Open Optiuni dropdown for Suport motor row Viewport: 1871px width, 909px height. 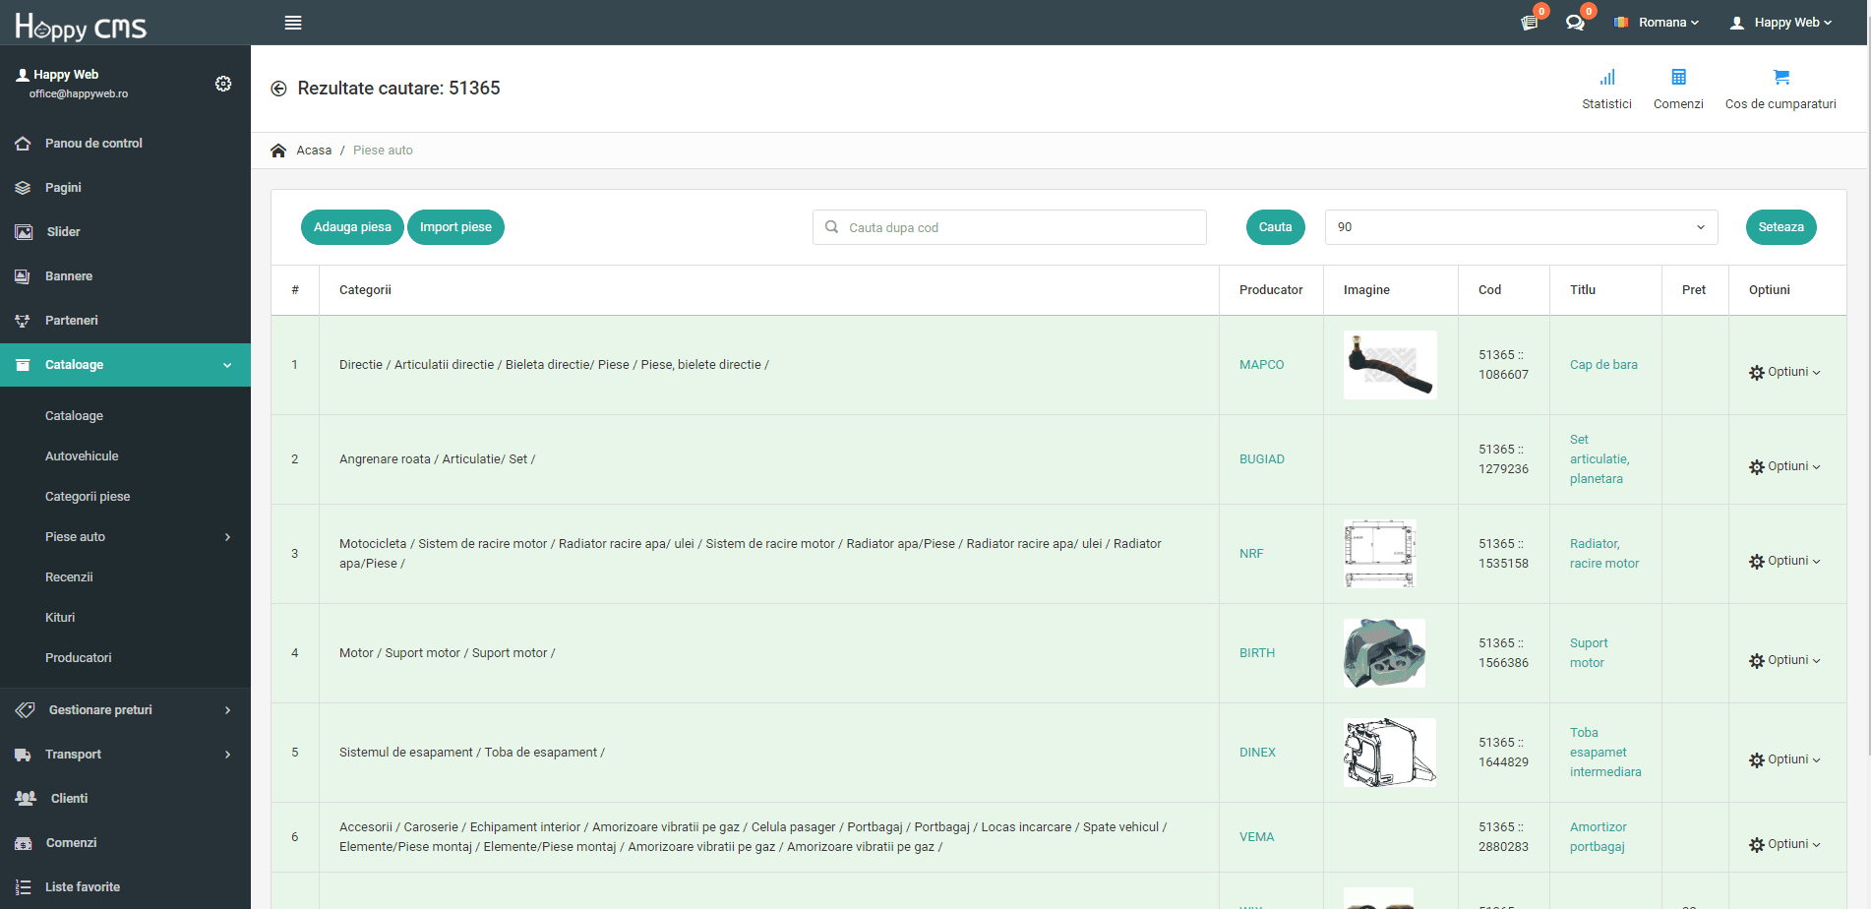[x=1784, y=661]
